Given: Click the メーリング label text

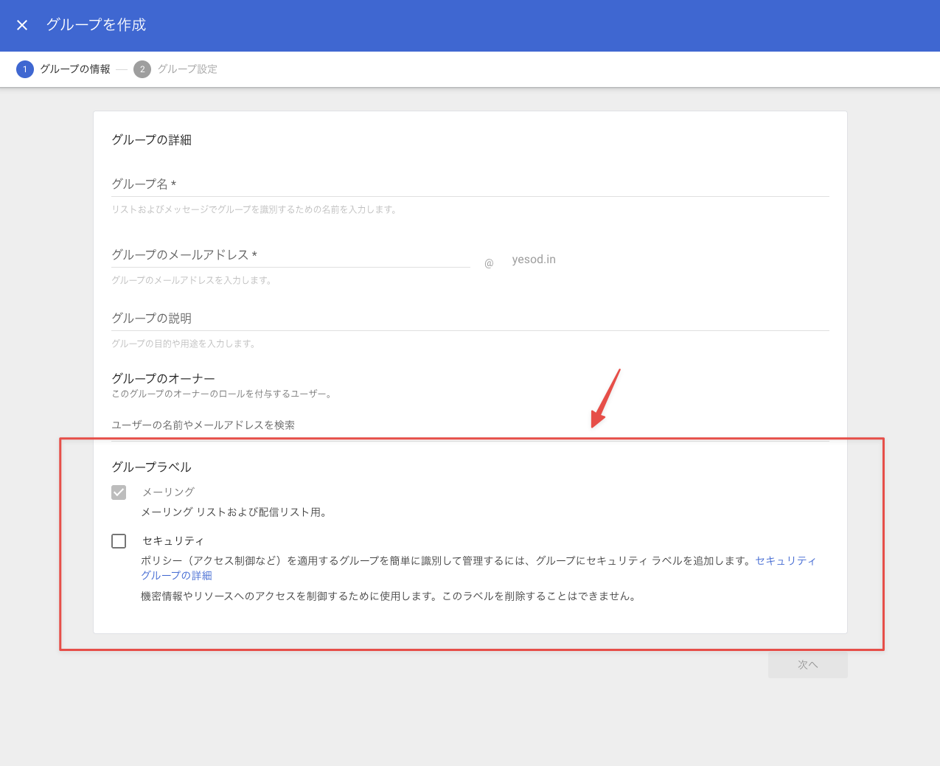Looking at the screenshot, I should tap(169, 492).
